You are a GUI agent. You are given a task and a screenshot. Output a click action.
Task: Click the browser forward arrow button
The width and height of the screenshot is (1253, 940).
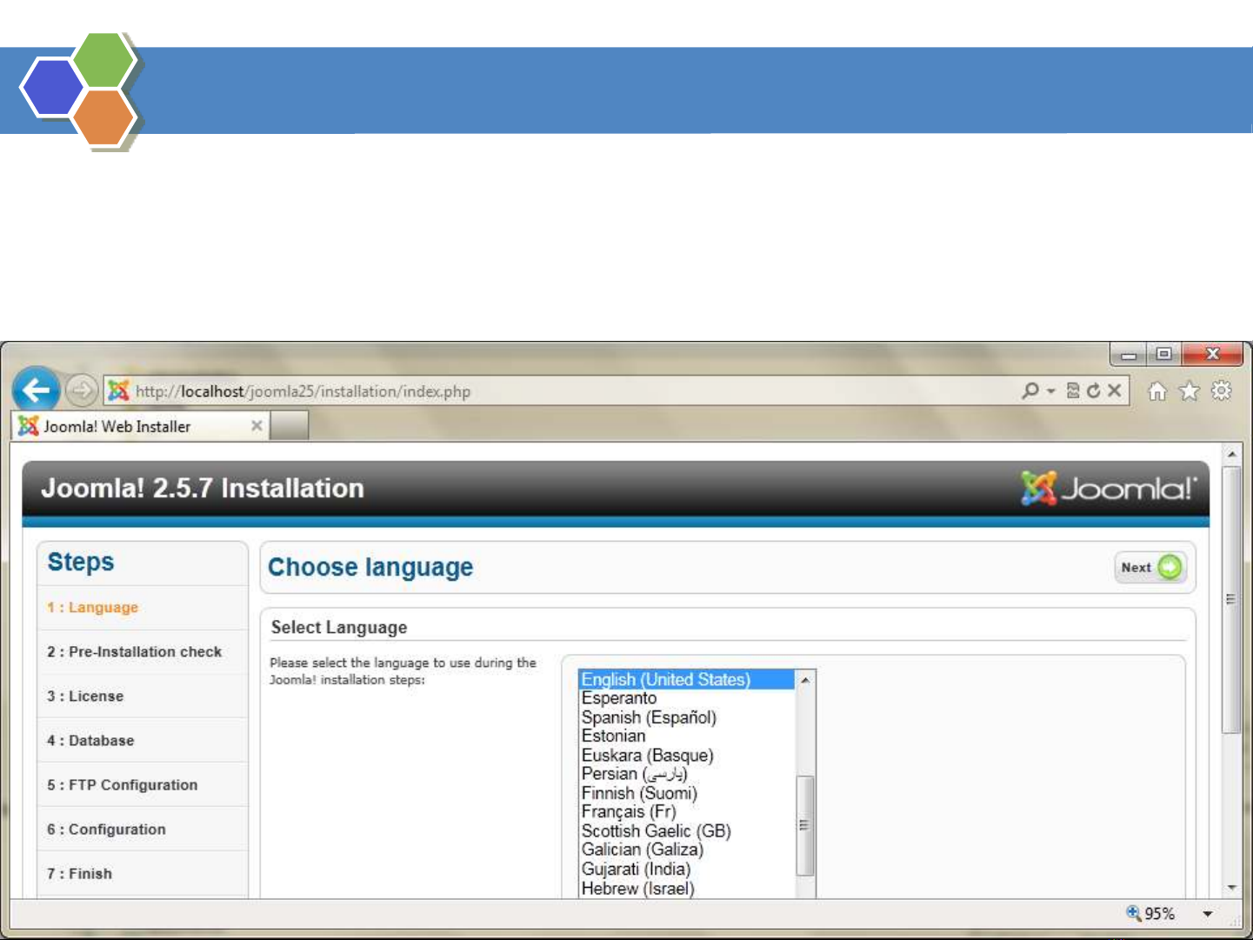[81, 390]
